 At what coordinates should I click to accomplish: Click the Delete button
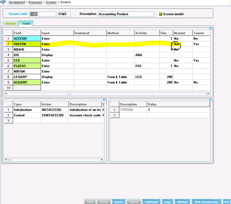[118, 202]
